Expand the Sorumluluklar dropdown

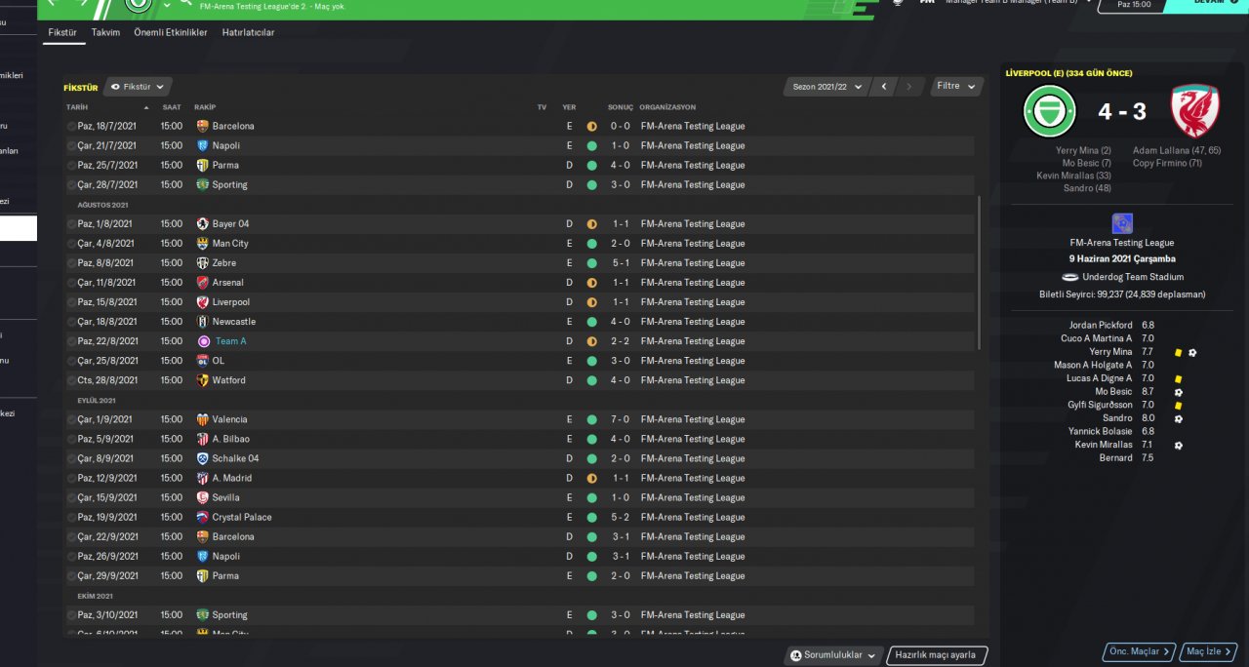(834, 655)
